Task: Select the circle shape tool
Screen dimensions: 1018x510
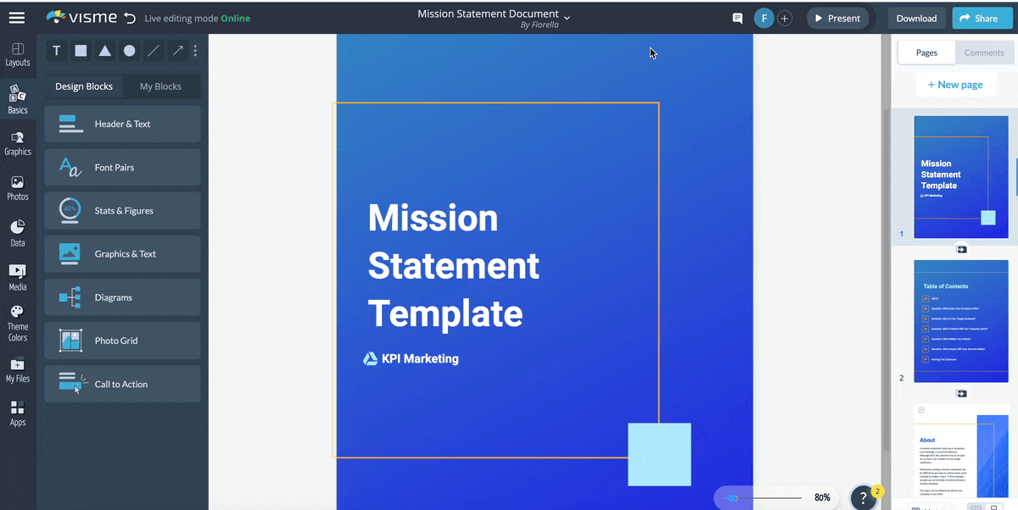Action: pos(128,51)
